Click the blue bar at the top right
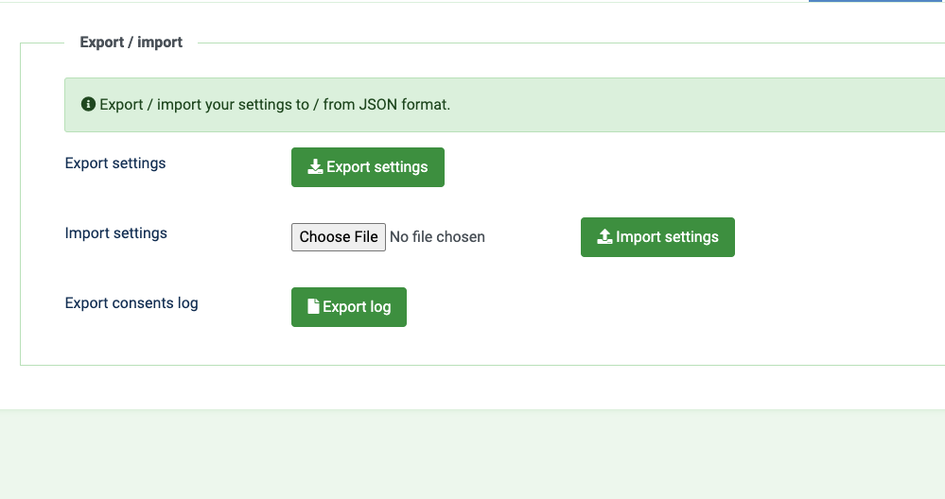Viewport: 945px width, 499px height. click(x=877, y=1)
